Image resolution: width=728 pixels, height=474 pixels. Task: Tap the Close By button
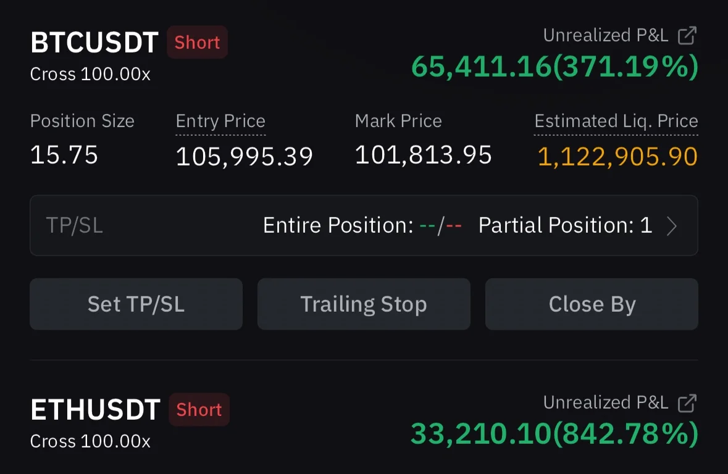[x=592, y=304]
